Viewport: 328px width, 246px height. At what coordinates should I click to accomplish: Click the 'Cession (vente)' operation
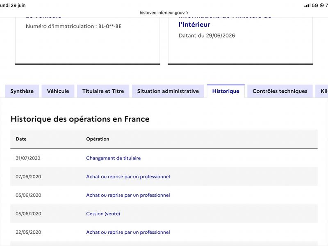(103, 214)
